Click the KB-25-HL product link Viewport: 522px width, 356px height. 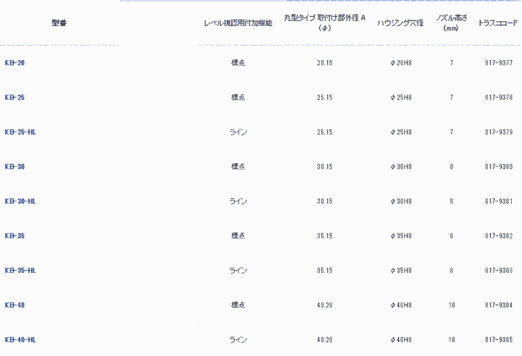[x=21, y=132]
